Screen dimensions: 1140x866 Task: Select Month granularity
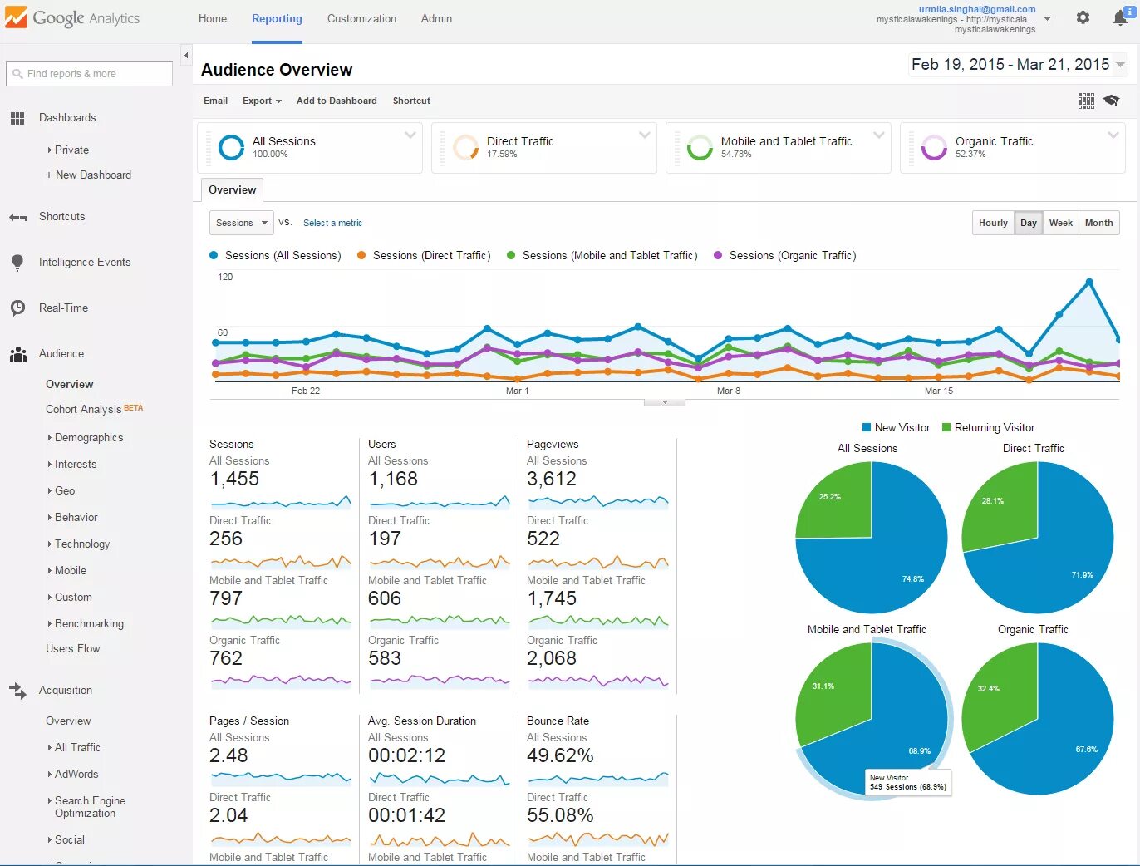tap(1098, 223)
